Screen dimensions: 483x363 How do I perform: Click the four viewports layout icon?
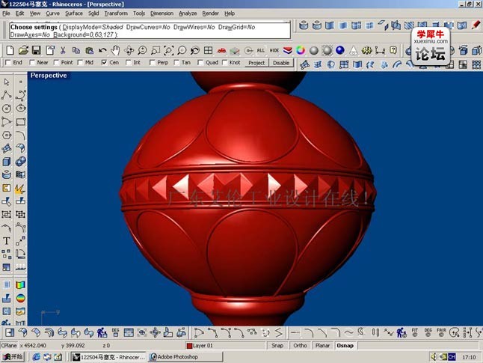click(209, 50)
